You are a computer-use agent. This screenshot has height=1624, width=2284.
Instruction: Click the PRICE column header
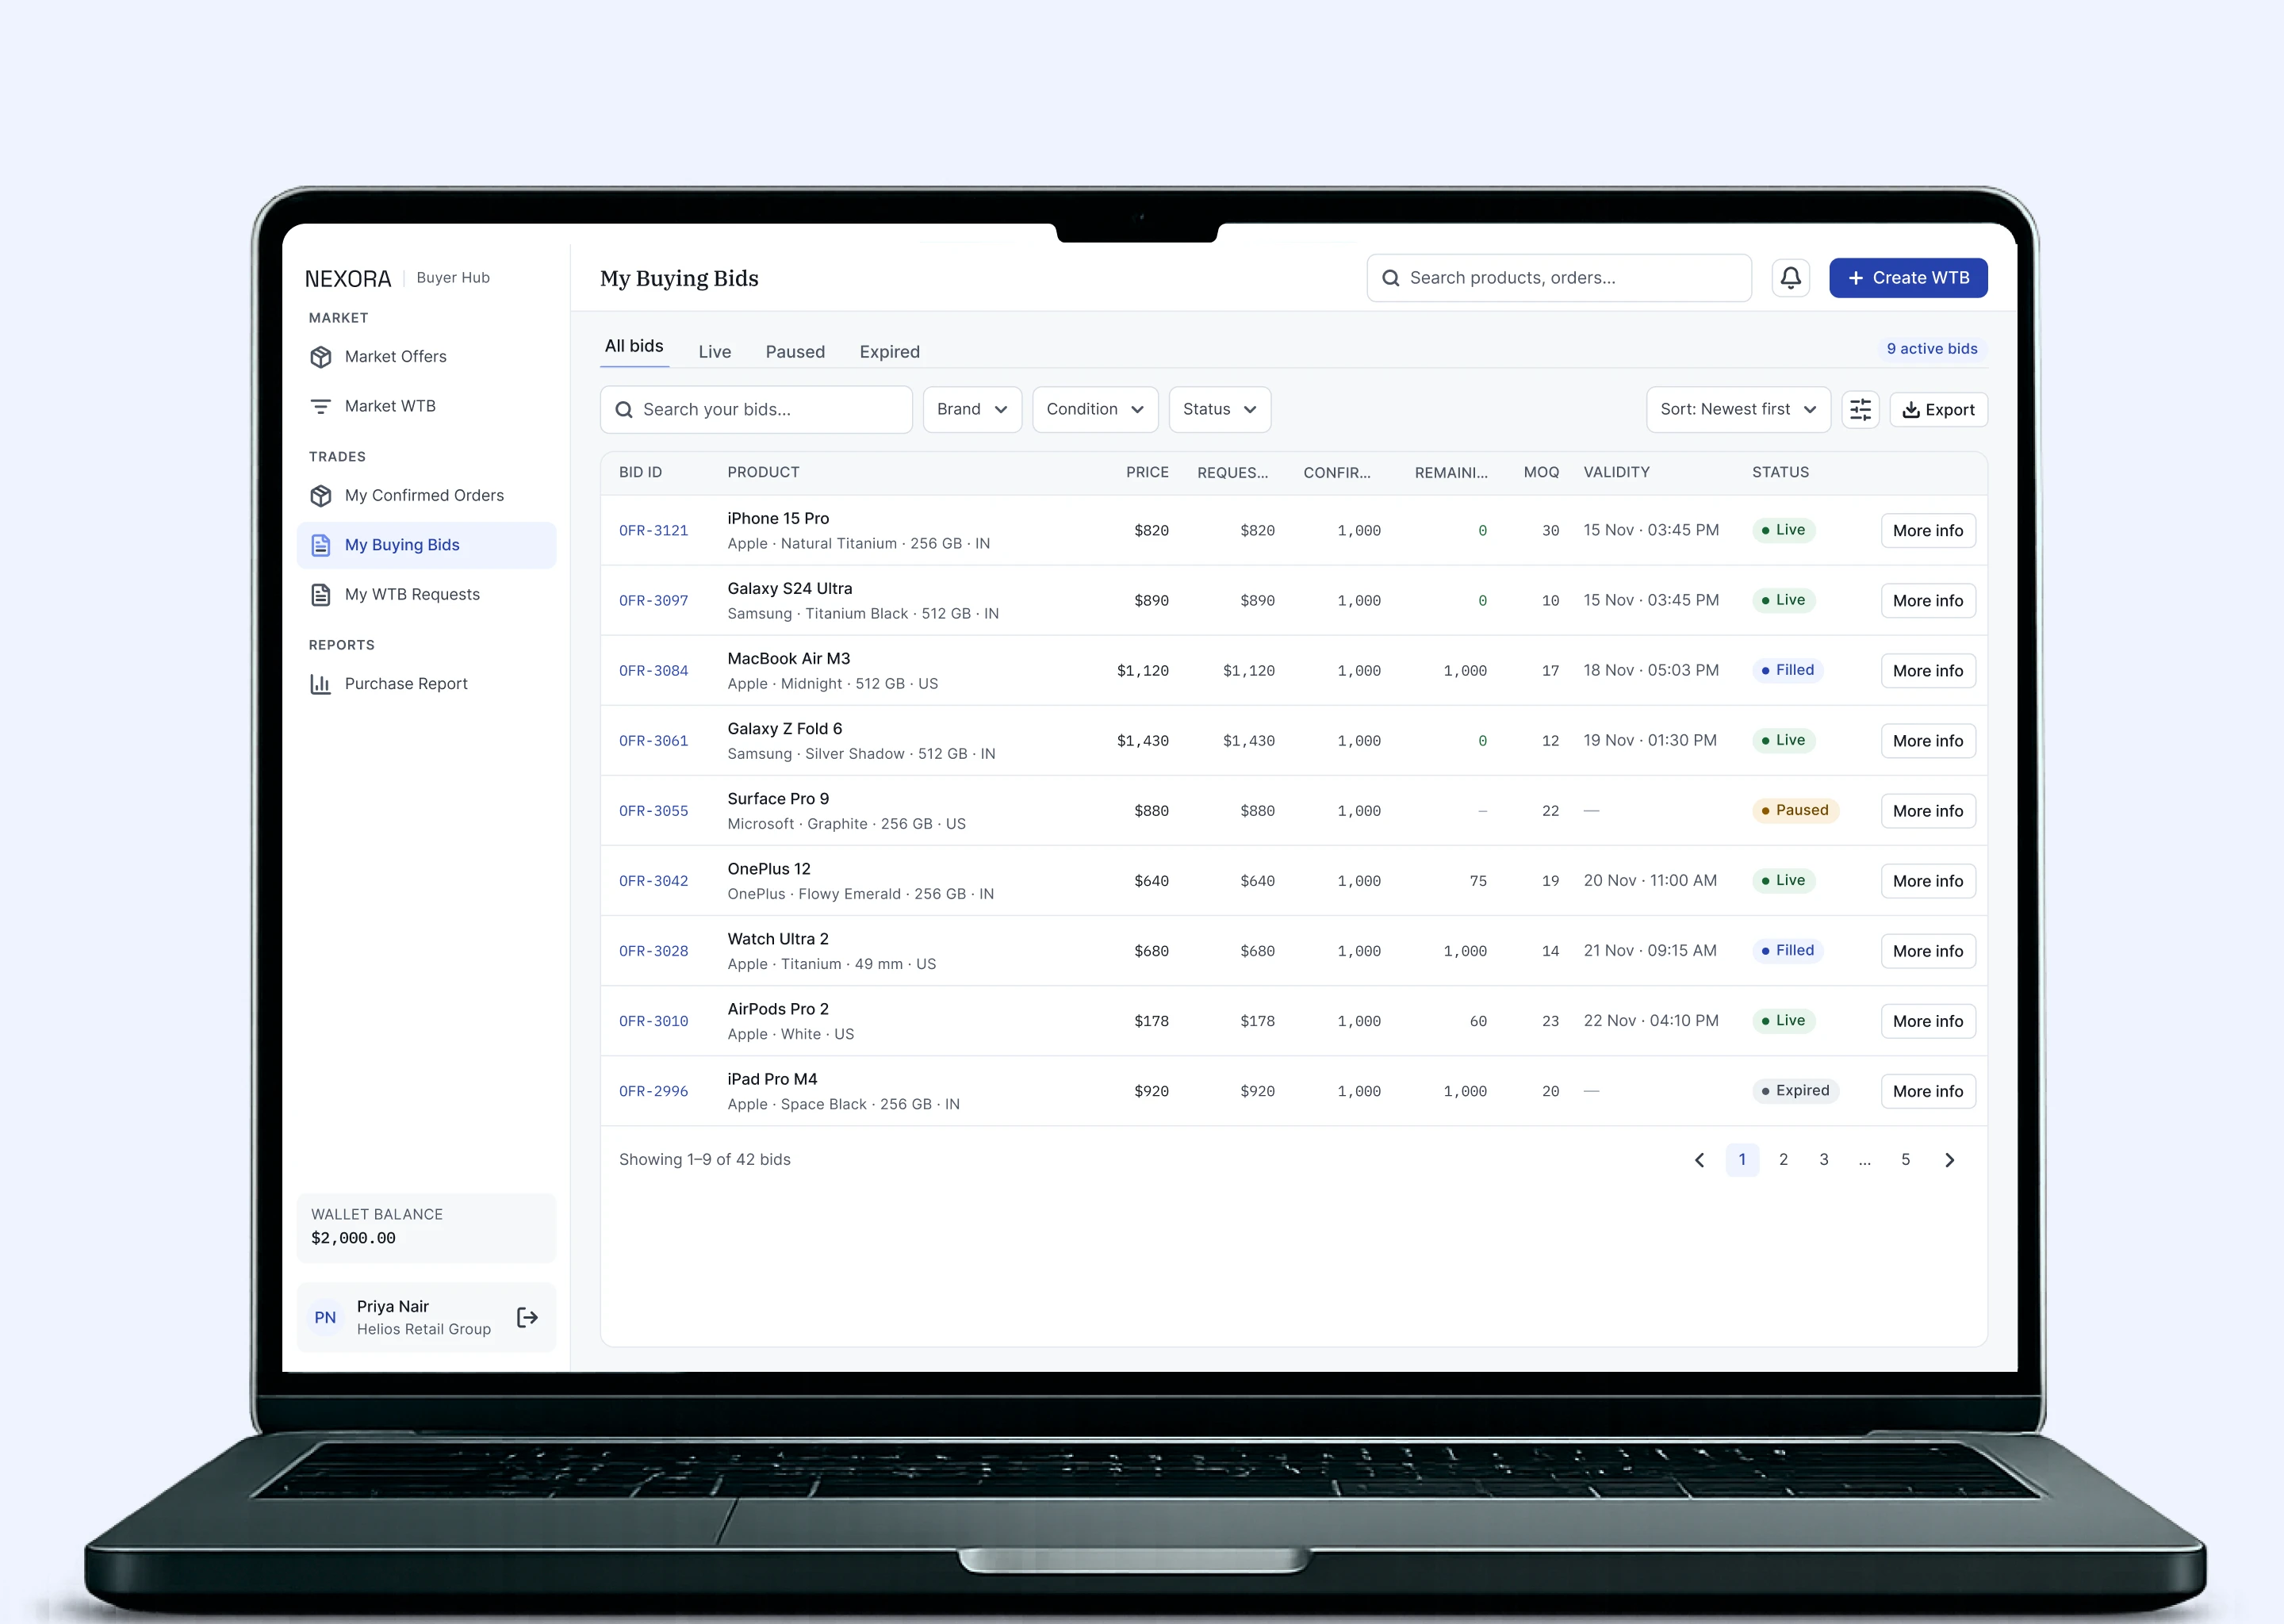(x=1147, y=472)
